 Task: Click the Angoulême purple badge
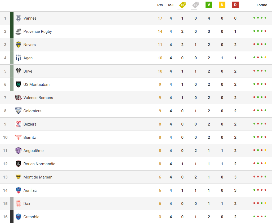(x=18, y=150)
